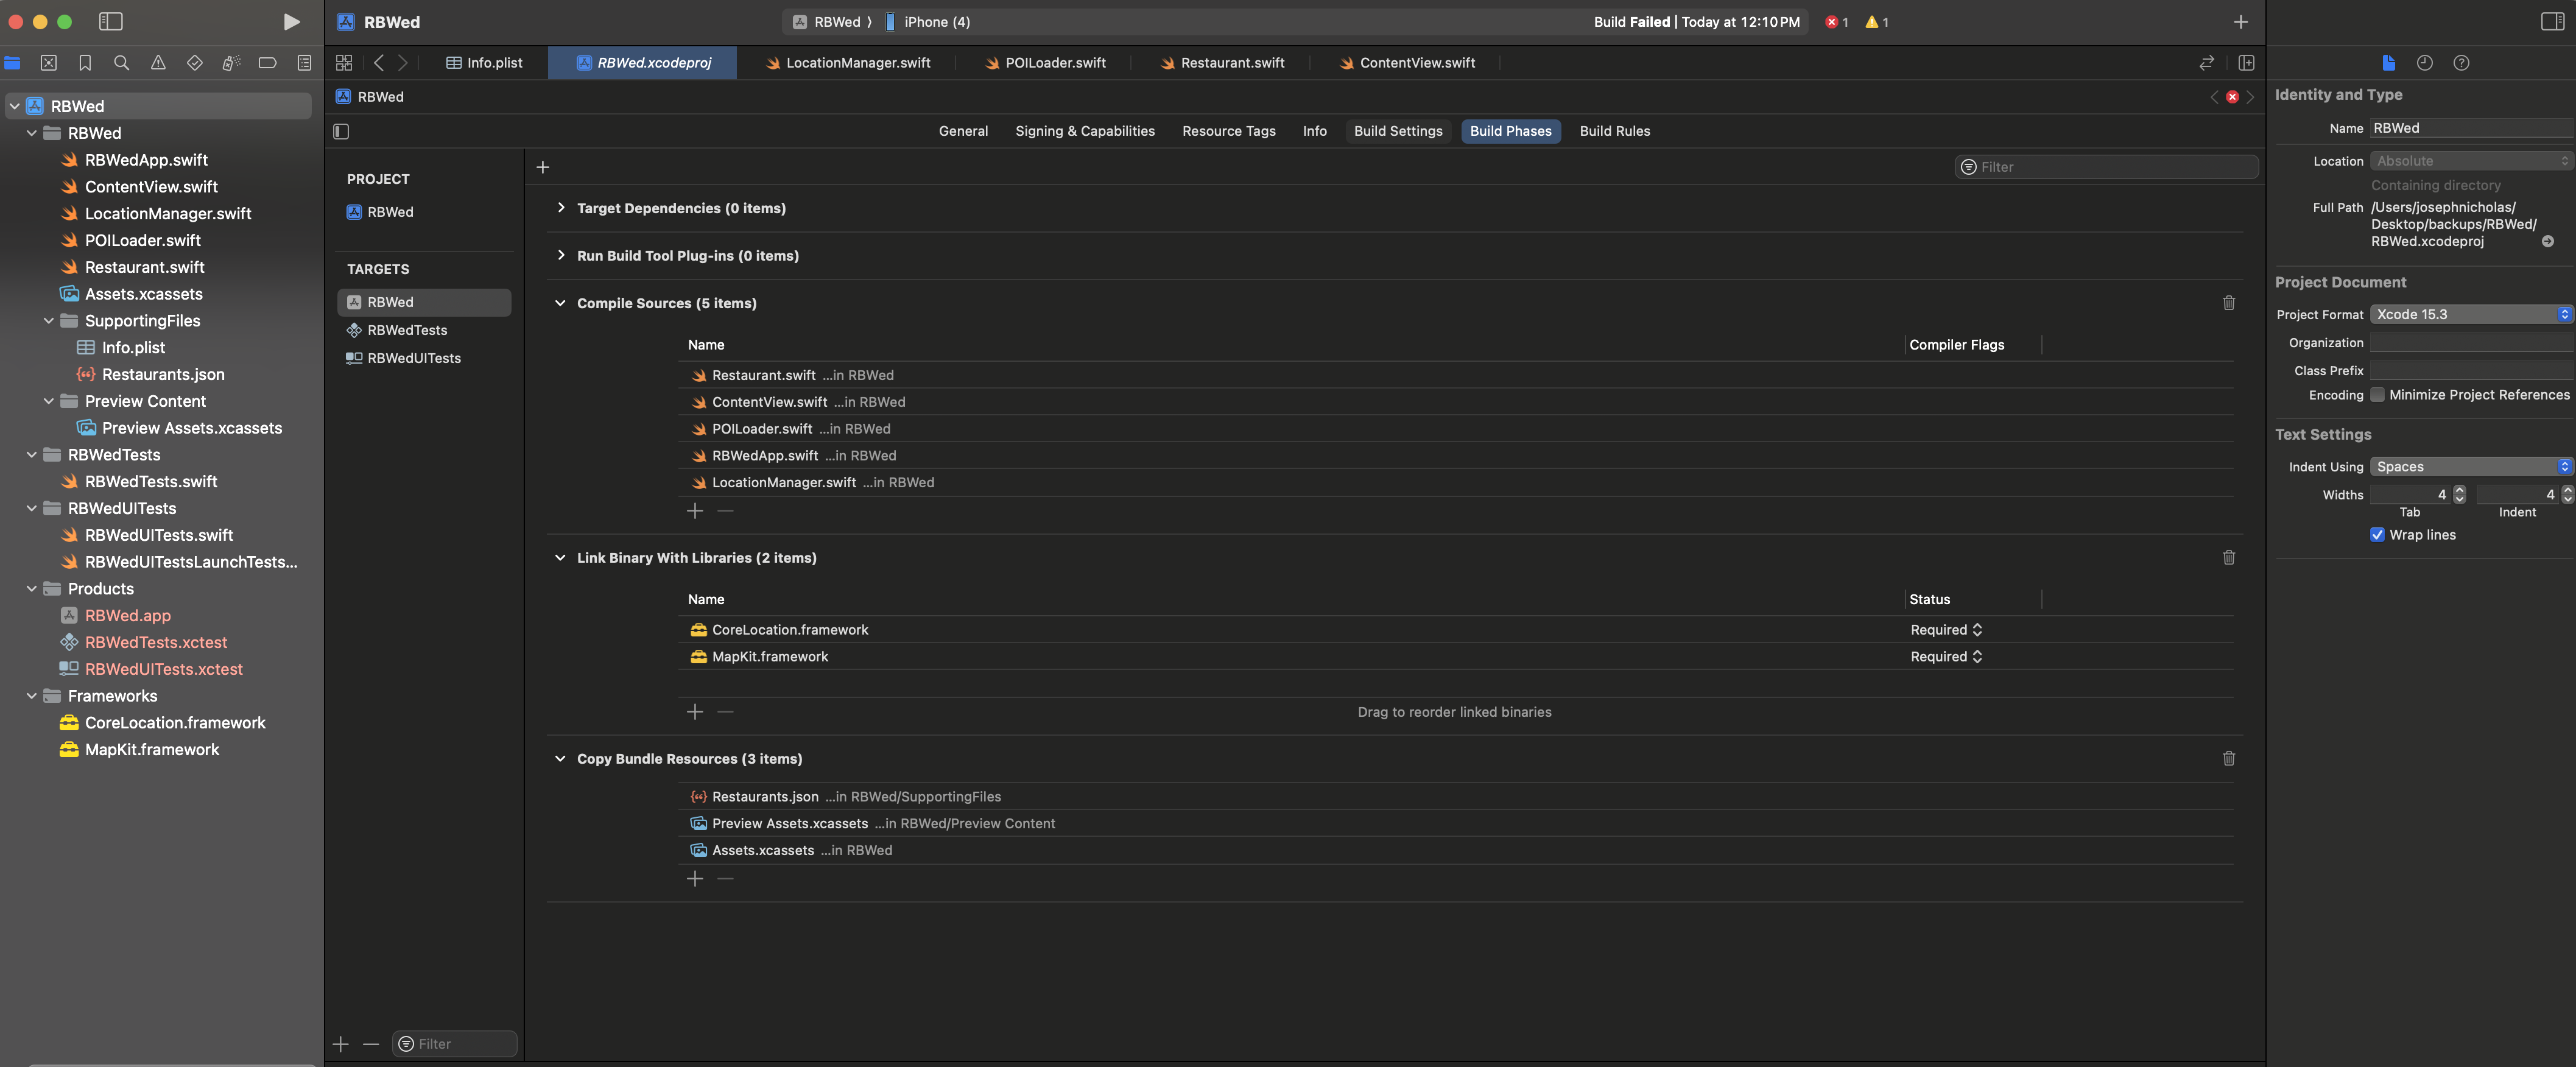Collapse the Products group in navigator

(32, 589)
